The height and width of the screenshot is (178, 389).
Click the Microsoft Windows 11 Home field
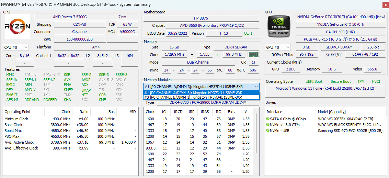pos(325,91)
